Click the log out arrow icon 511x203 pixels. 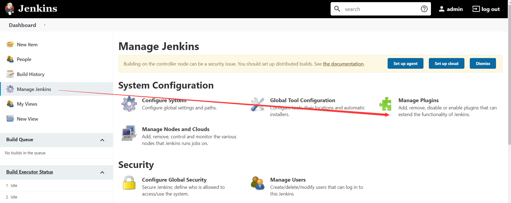[x=476, y=9]
